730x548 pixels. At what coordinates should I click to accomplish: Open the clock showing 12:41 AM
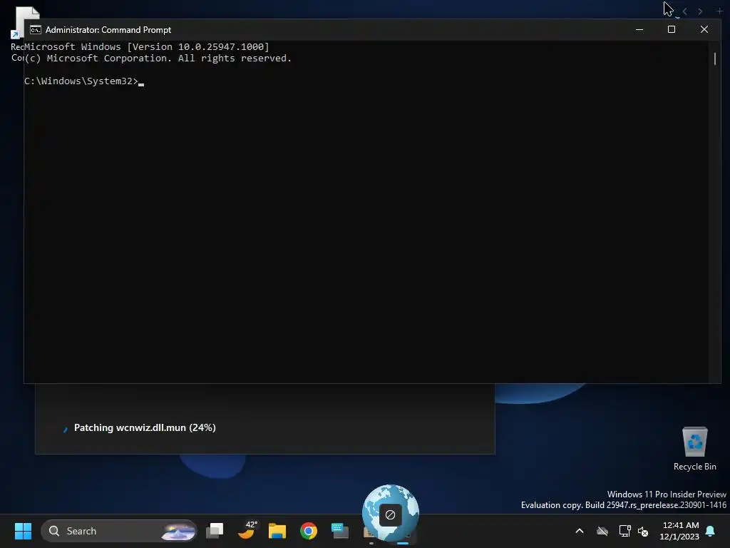679,531
